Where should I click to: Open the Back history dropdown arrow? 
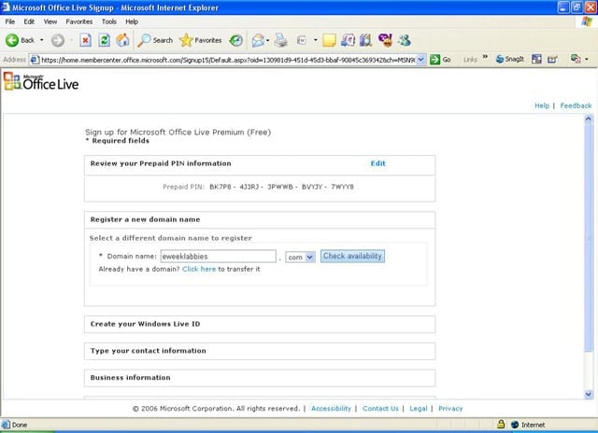pos(41,40)
